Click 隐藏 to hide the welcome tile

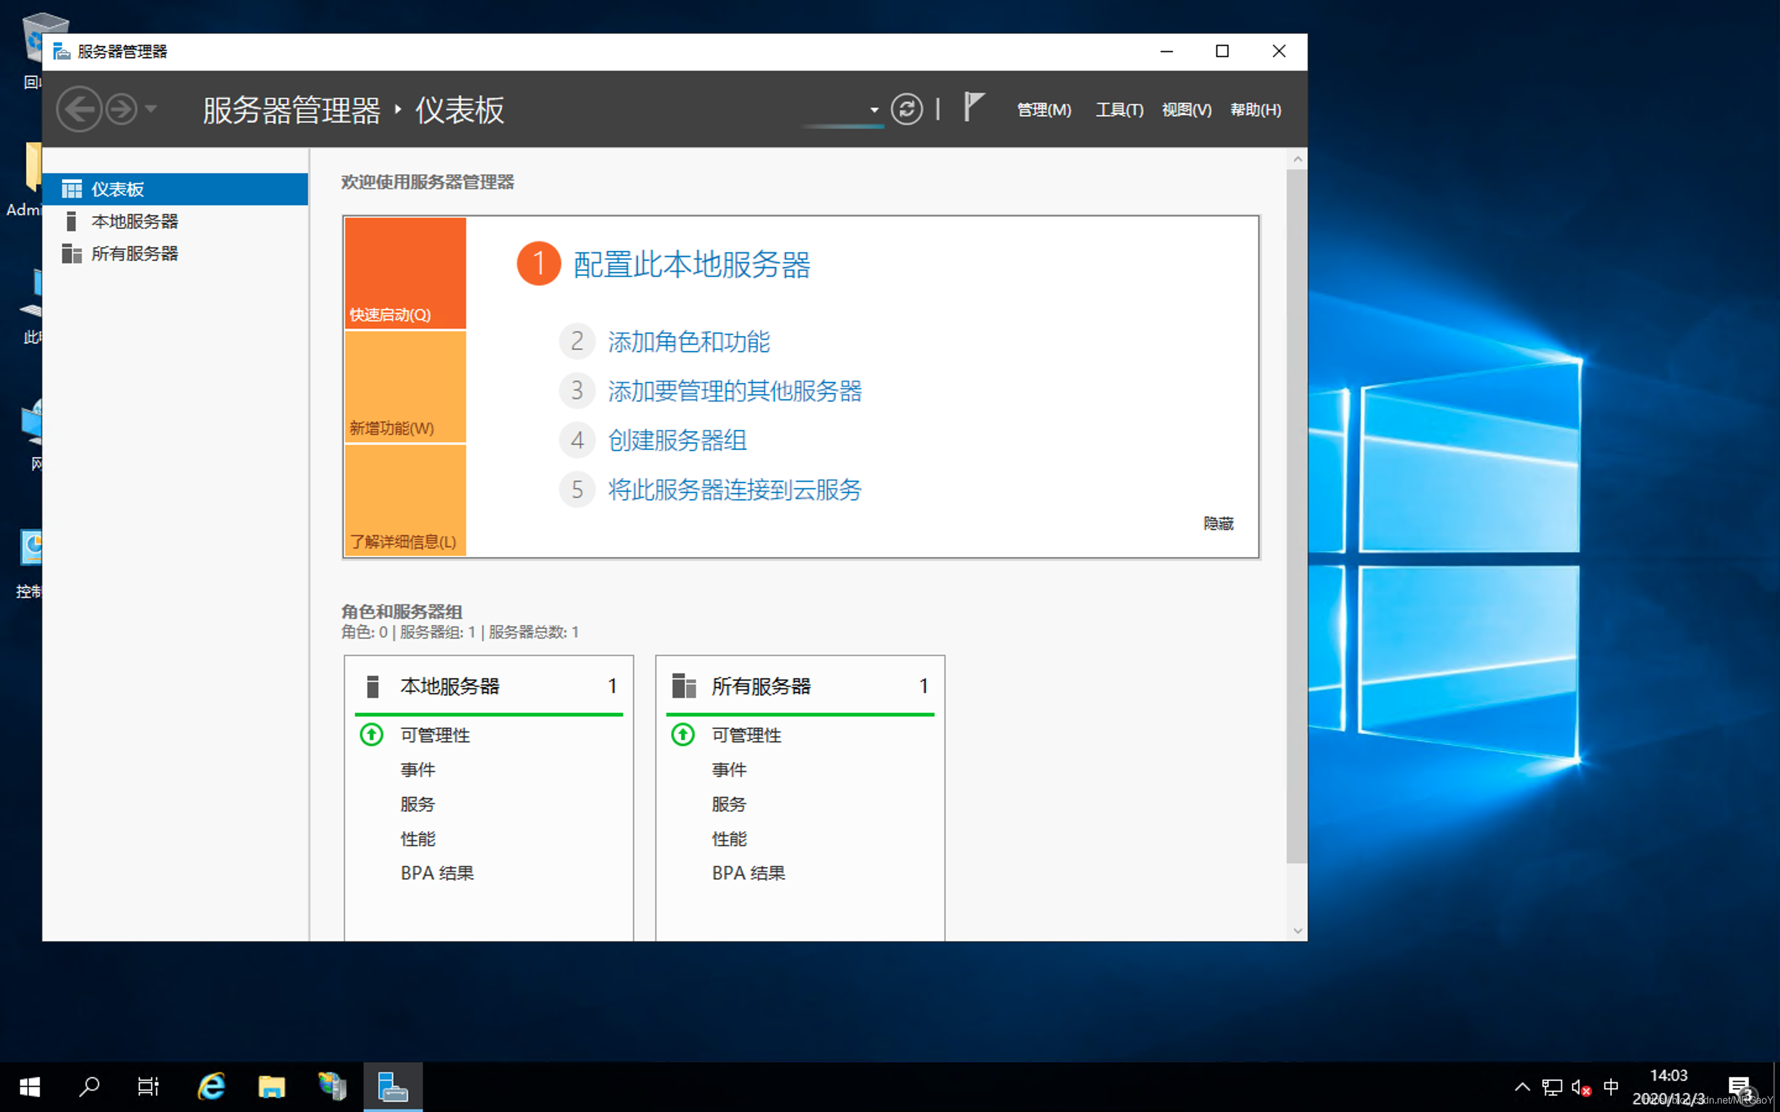pyautogui.click(x=1218, y=524)
